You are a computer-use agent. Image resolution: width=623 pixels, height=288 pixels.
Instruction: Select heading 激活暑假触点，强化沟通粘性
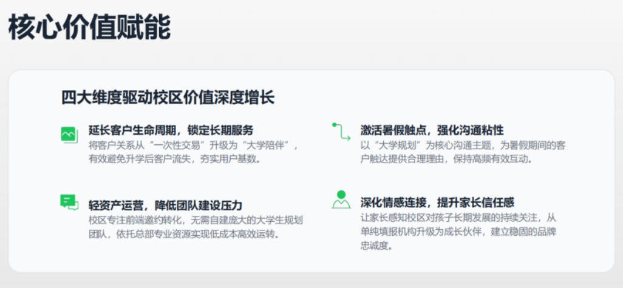tap(432, 130)
